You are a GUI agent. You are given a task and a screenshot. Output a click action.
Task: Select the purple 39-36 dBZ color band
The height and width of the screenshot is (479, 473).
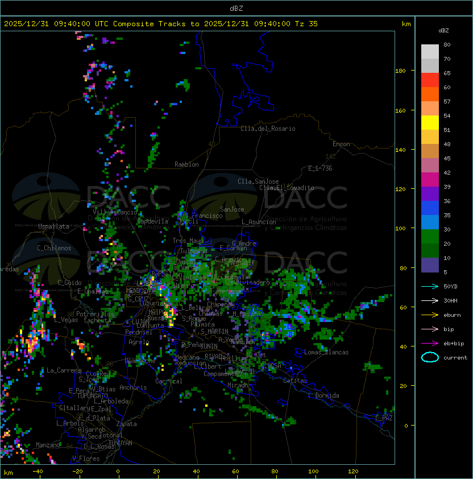coord(430,194)
